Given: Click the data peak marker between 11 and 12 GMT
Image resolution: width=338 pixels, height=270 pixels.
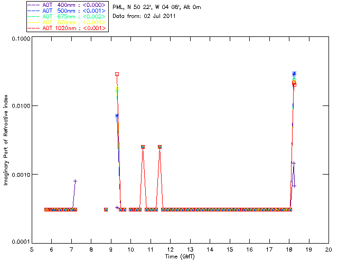Looking at the screenshot, I should tap(159, 147).
